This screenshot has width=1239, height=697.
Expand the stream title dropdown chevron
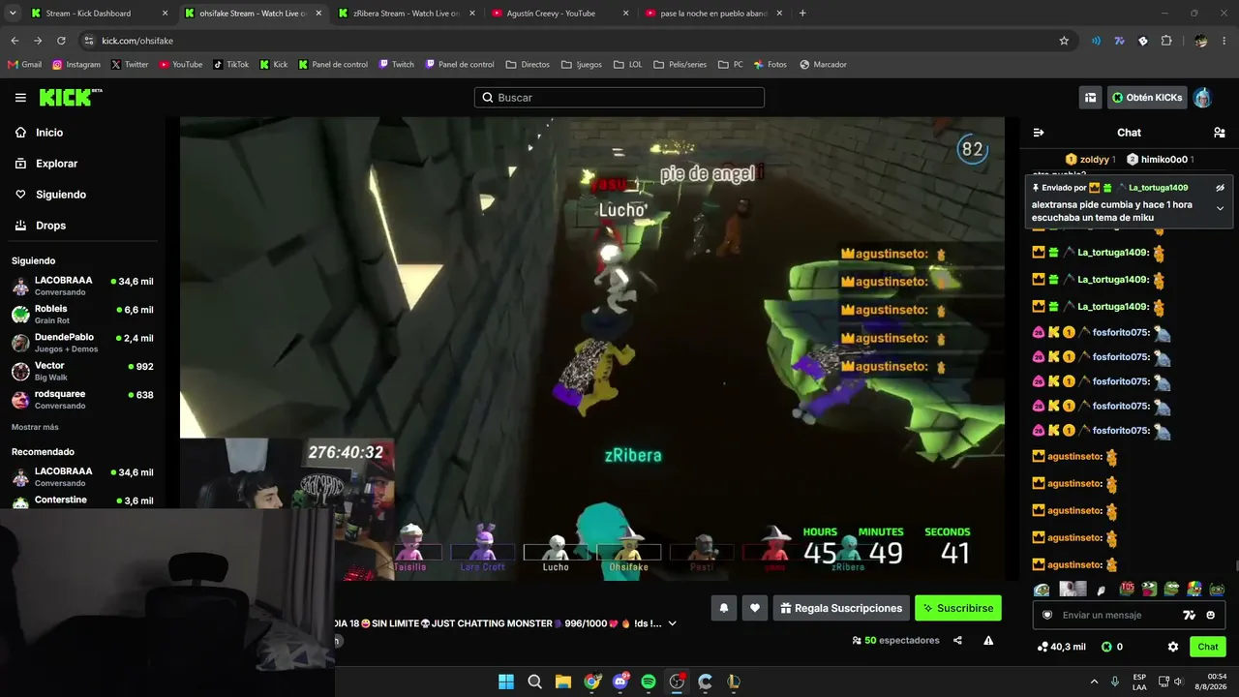(x=673, y=623)
